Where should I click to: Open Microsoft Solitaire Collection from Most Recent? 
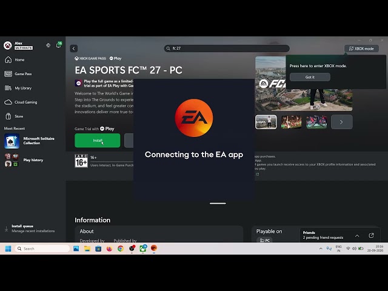tap(33, 141)
